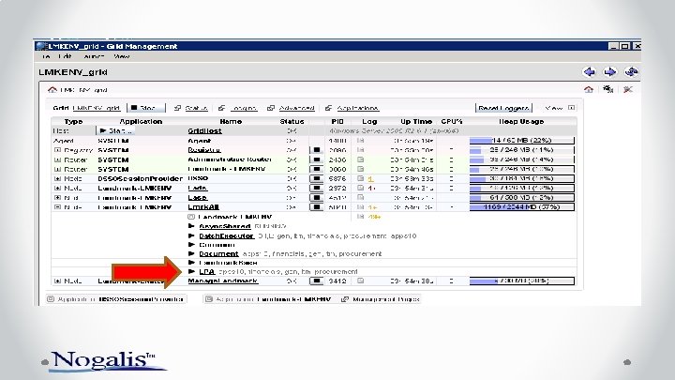Open the log icon in the LmrkAll row
The image size is (675, 380).
click(x=360, y=206)
